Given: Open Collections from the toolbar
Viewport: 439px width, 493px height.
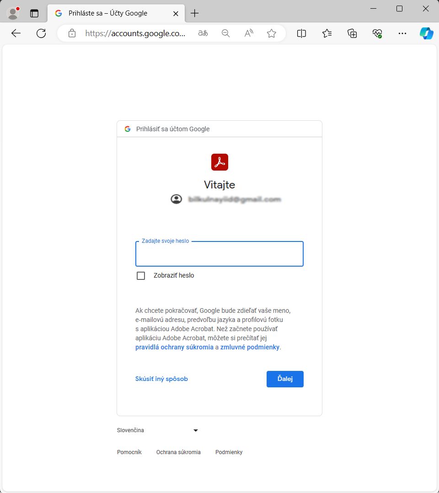Looking at the screenshot, I should click(352, 33).
